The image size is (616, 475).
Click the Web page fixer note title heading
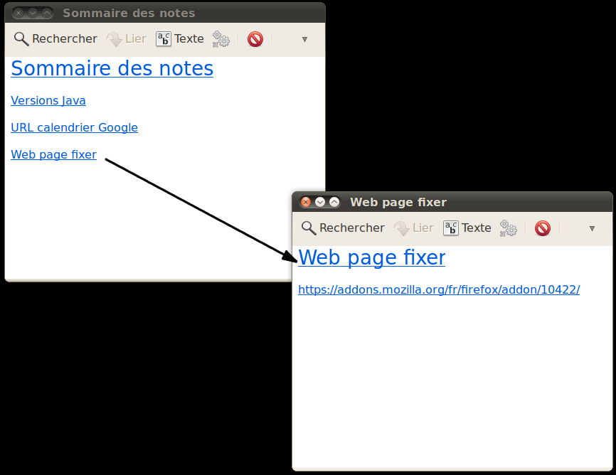pos(371,257)
